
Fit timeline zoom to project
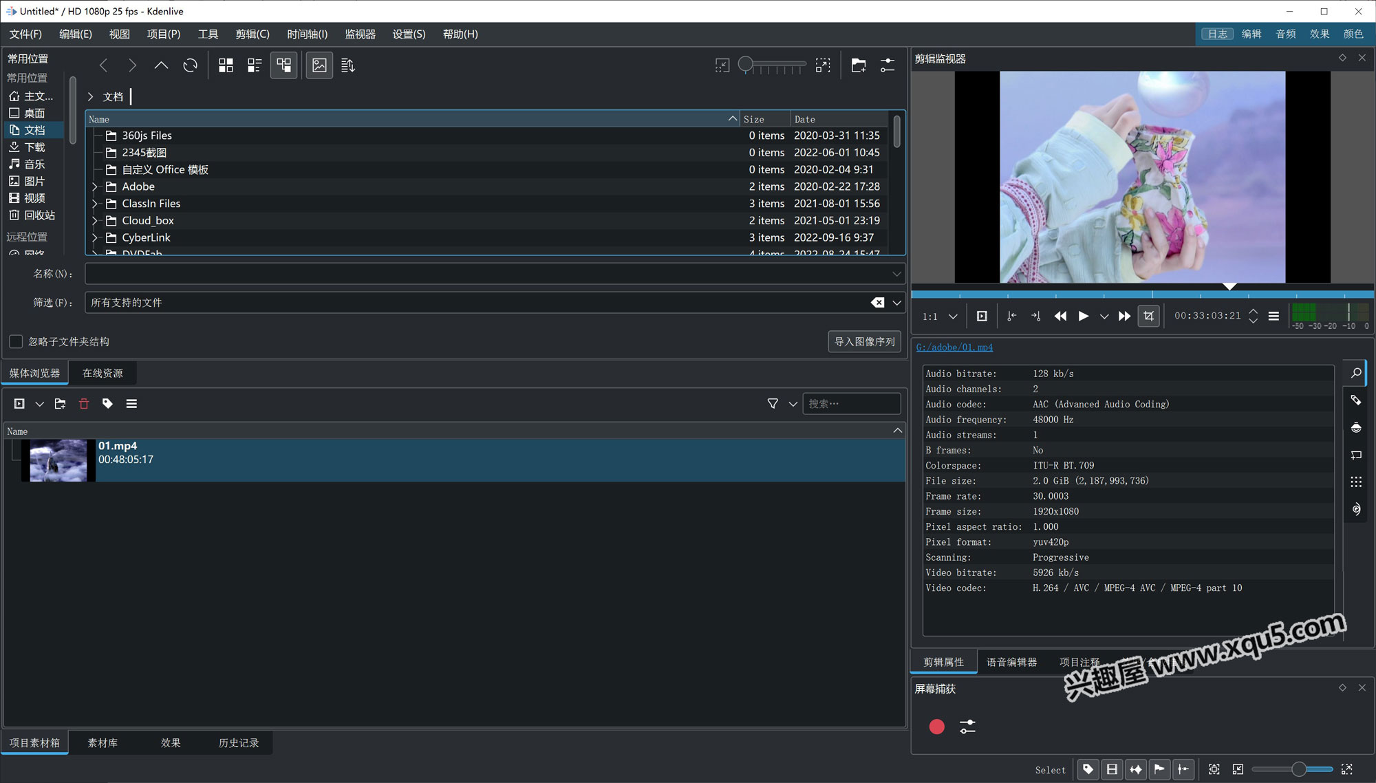(x=1214, y=769)
